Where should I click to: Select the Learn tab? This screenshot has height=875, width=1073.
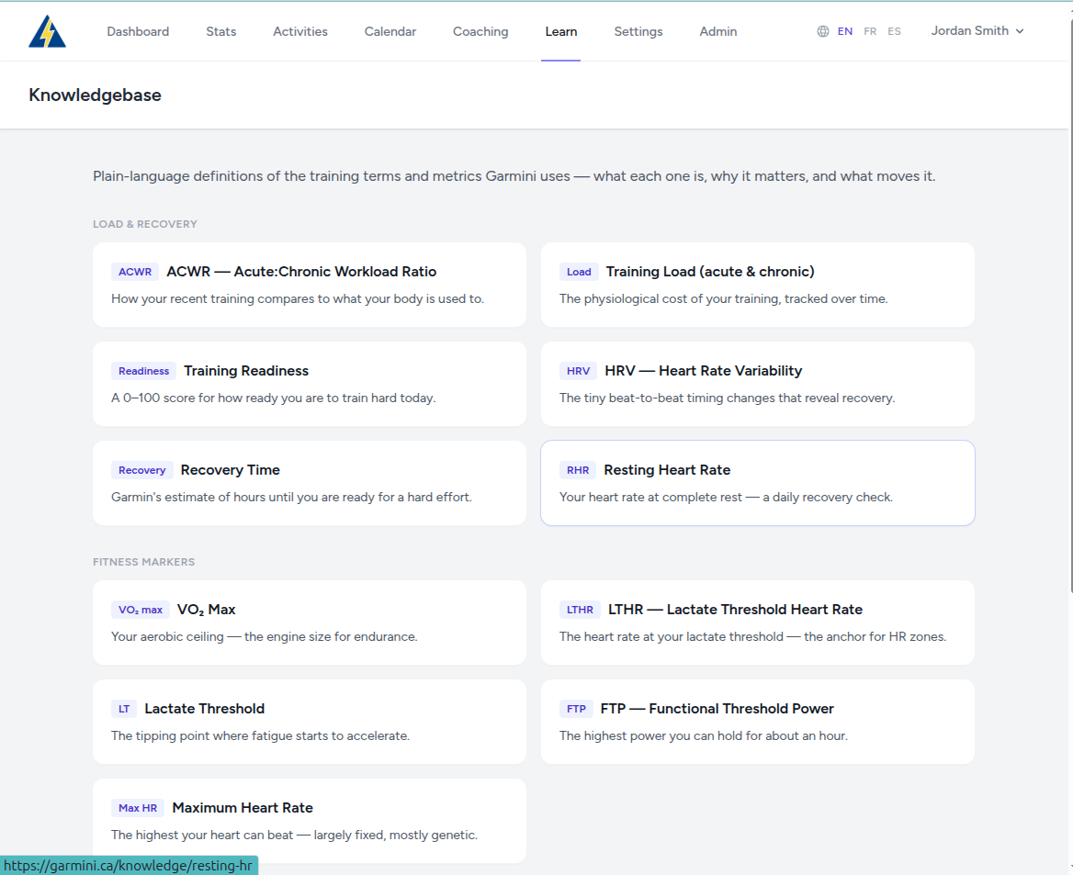[x=561, y=31]
